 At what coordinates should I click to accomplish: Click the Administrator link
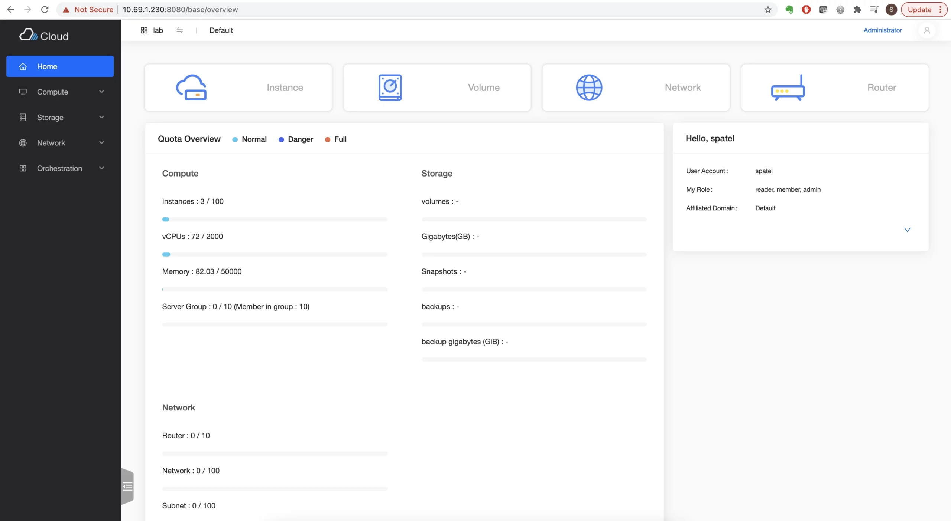882,30
